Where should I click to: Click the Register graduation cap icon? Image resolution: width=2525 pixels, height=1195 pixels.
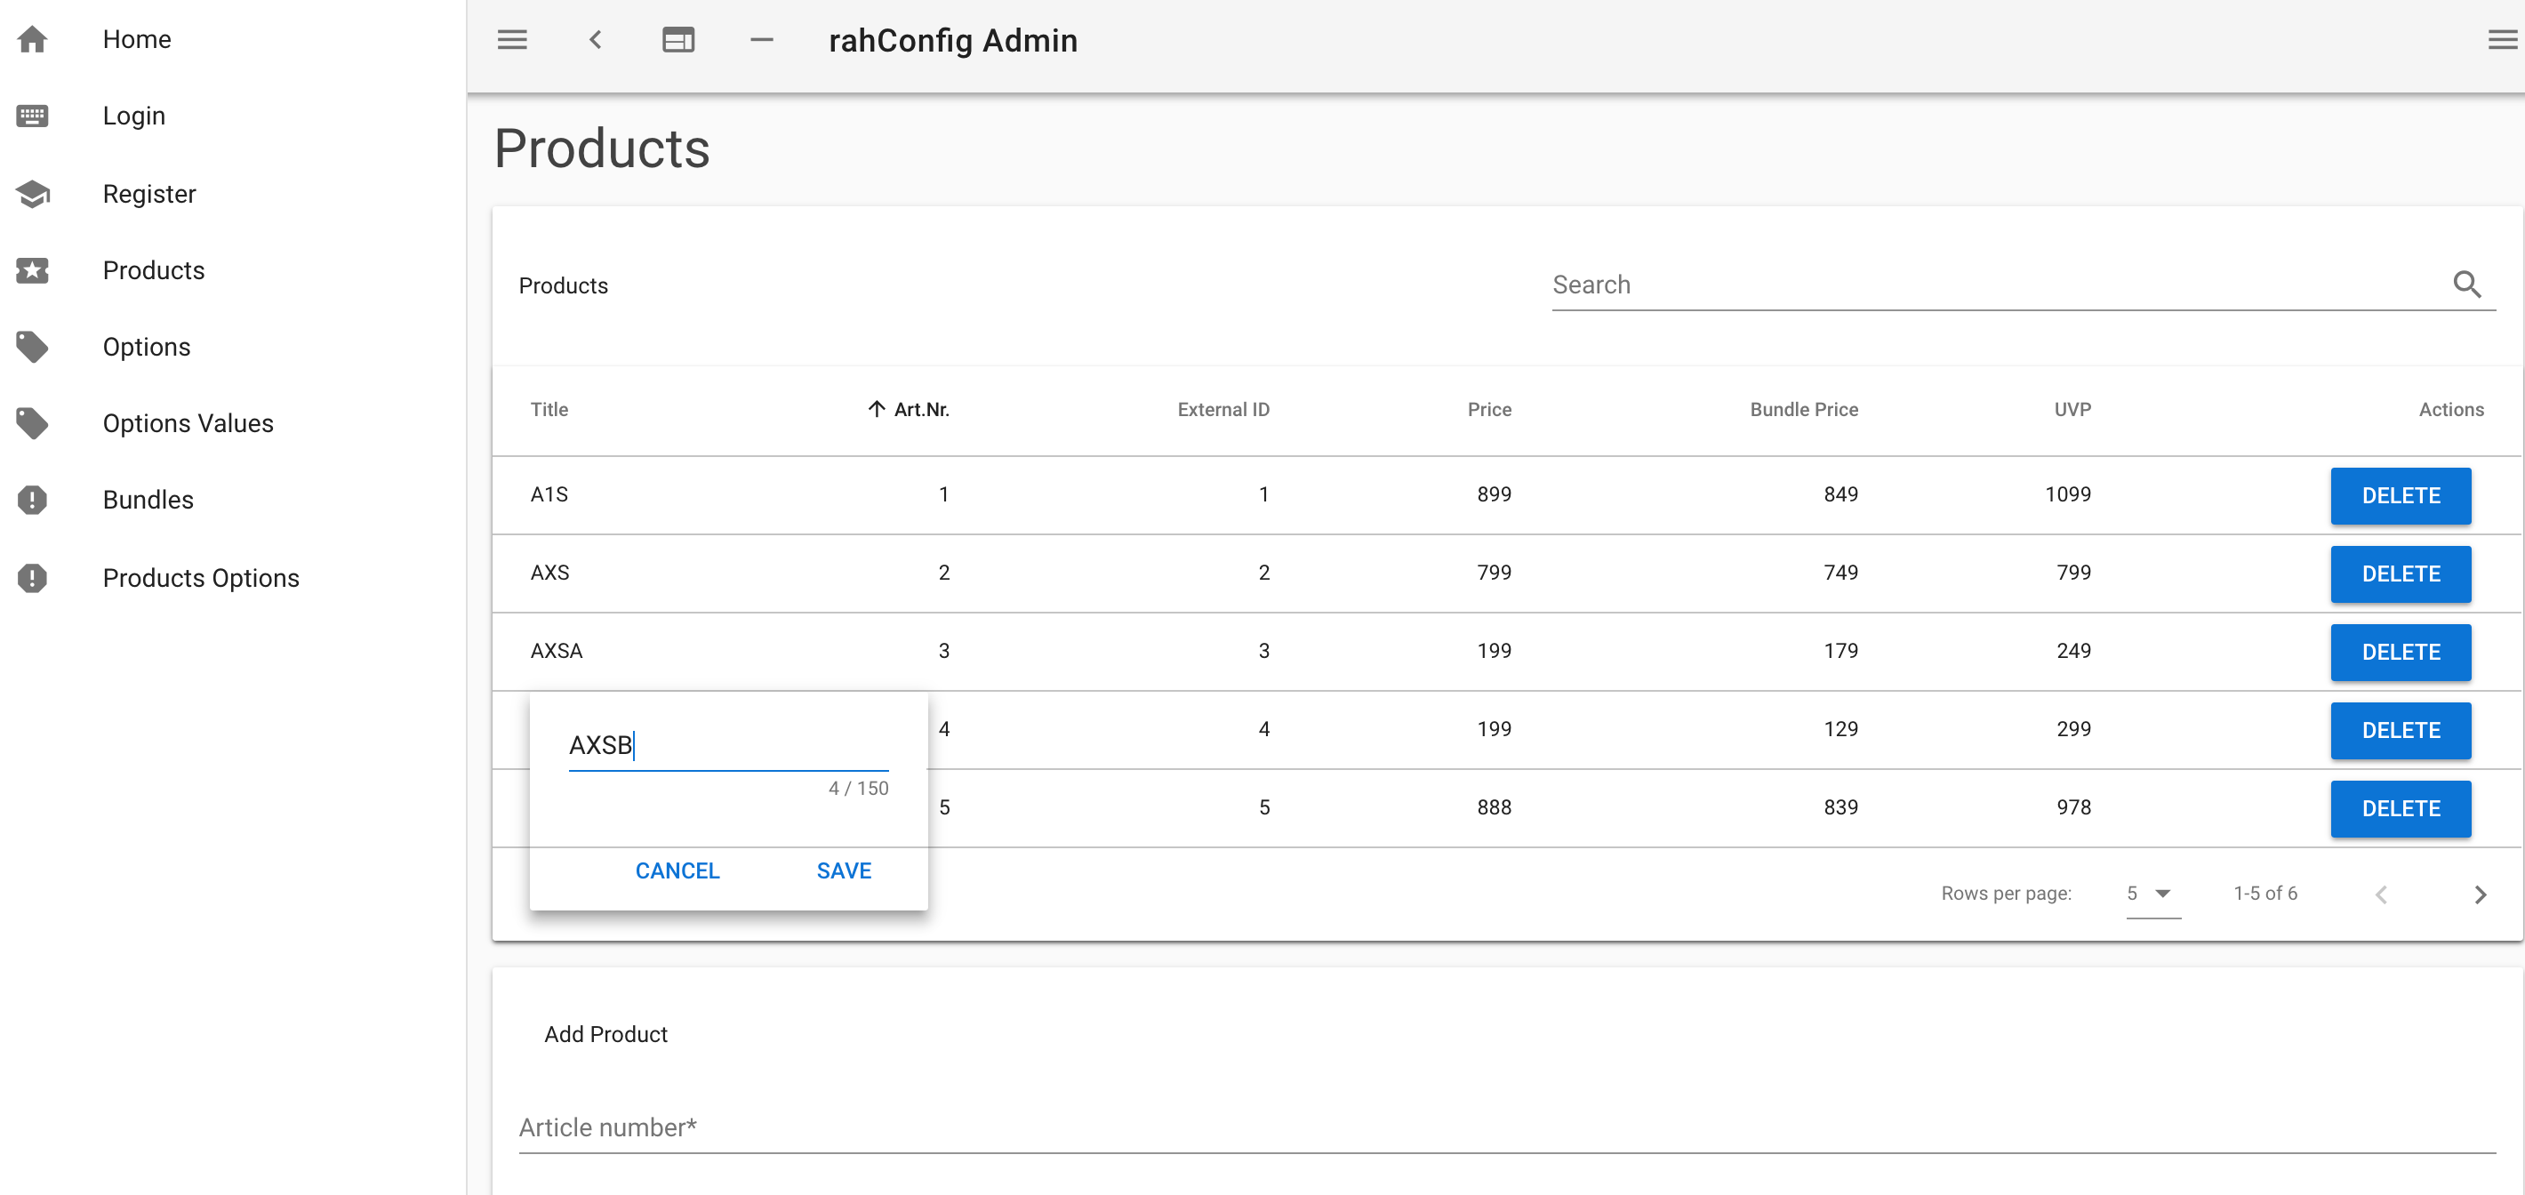[x=32, y=193]
